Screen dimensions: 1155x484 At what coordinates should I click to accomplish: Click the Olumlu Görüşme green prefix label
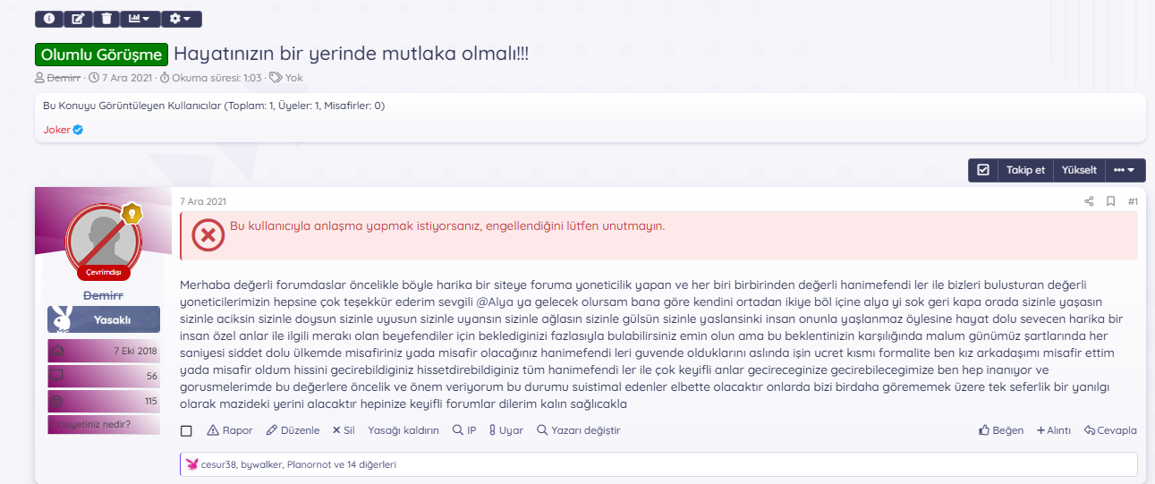pyautogui.click(x=102, y=54)
